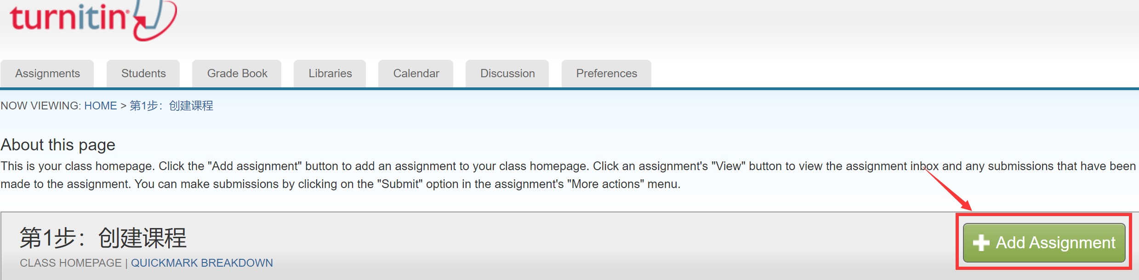Image resolution: width=1139 pixels, height=280 pixels.
Task: Go to the Grade Book tab
Action: pyautogui.click(x=237, y=74)
